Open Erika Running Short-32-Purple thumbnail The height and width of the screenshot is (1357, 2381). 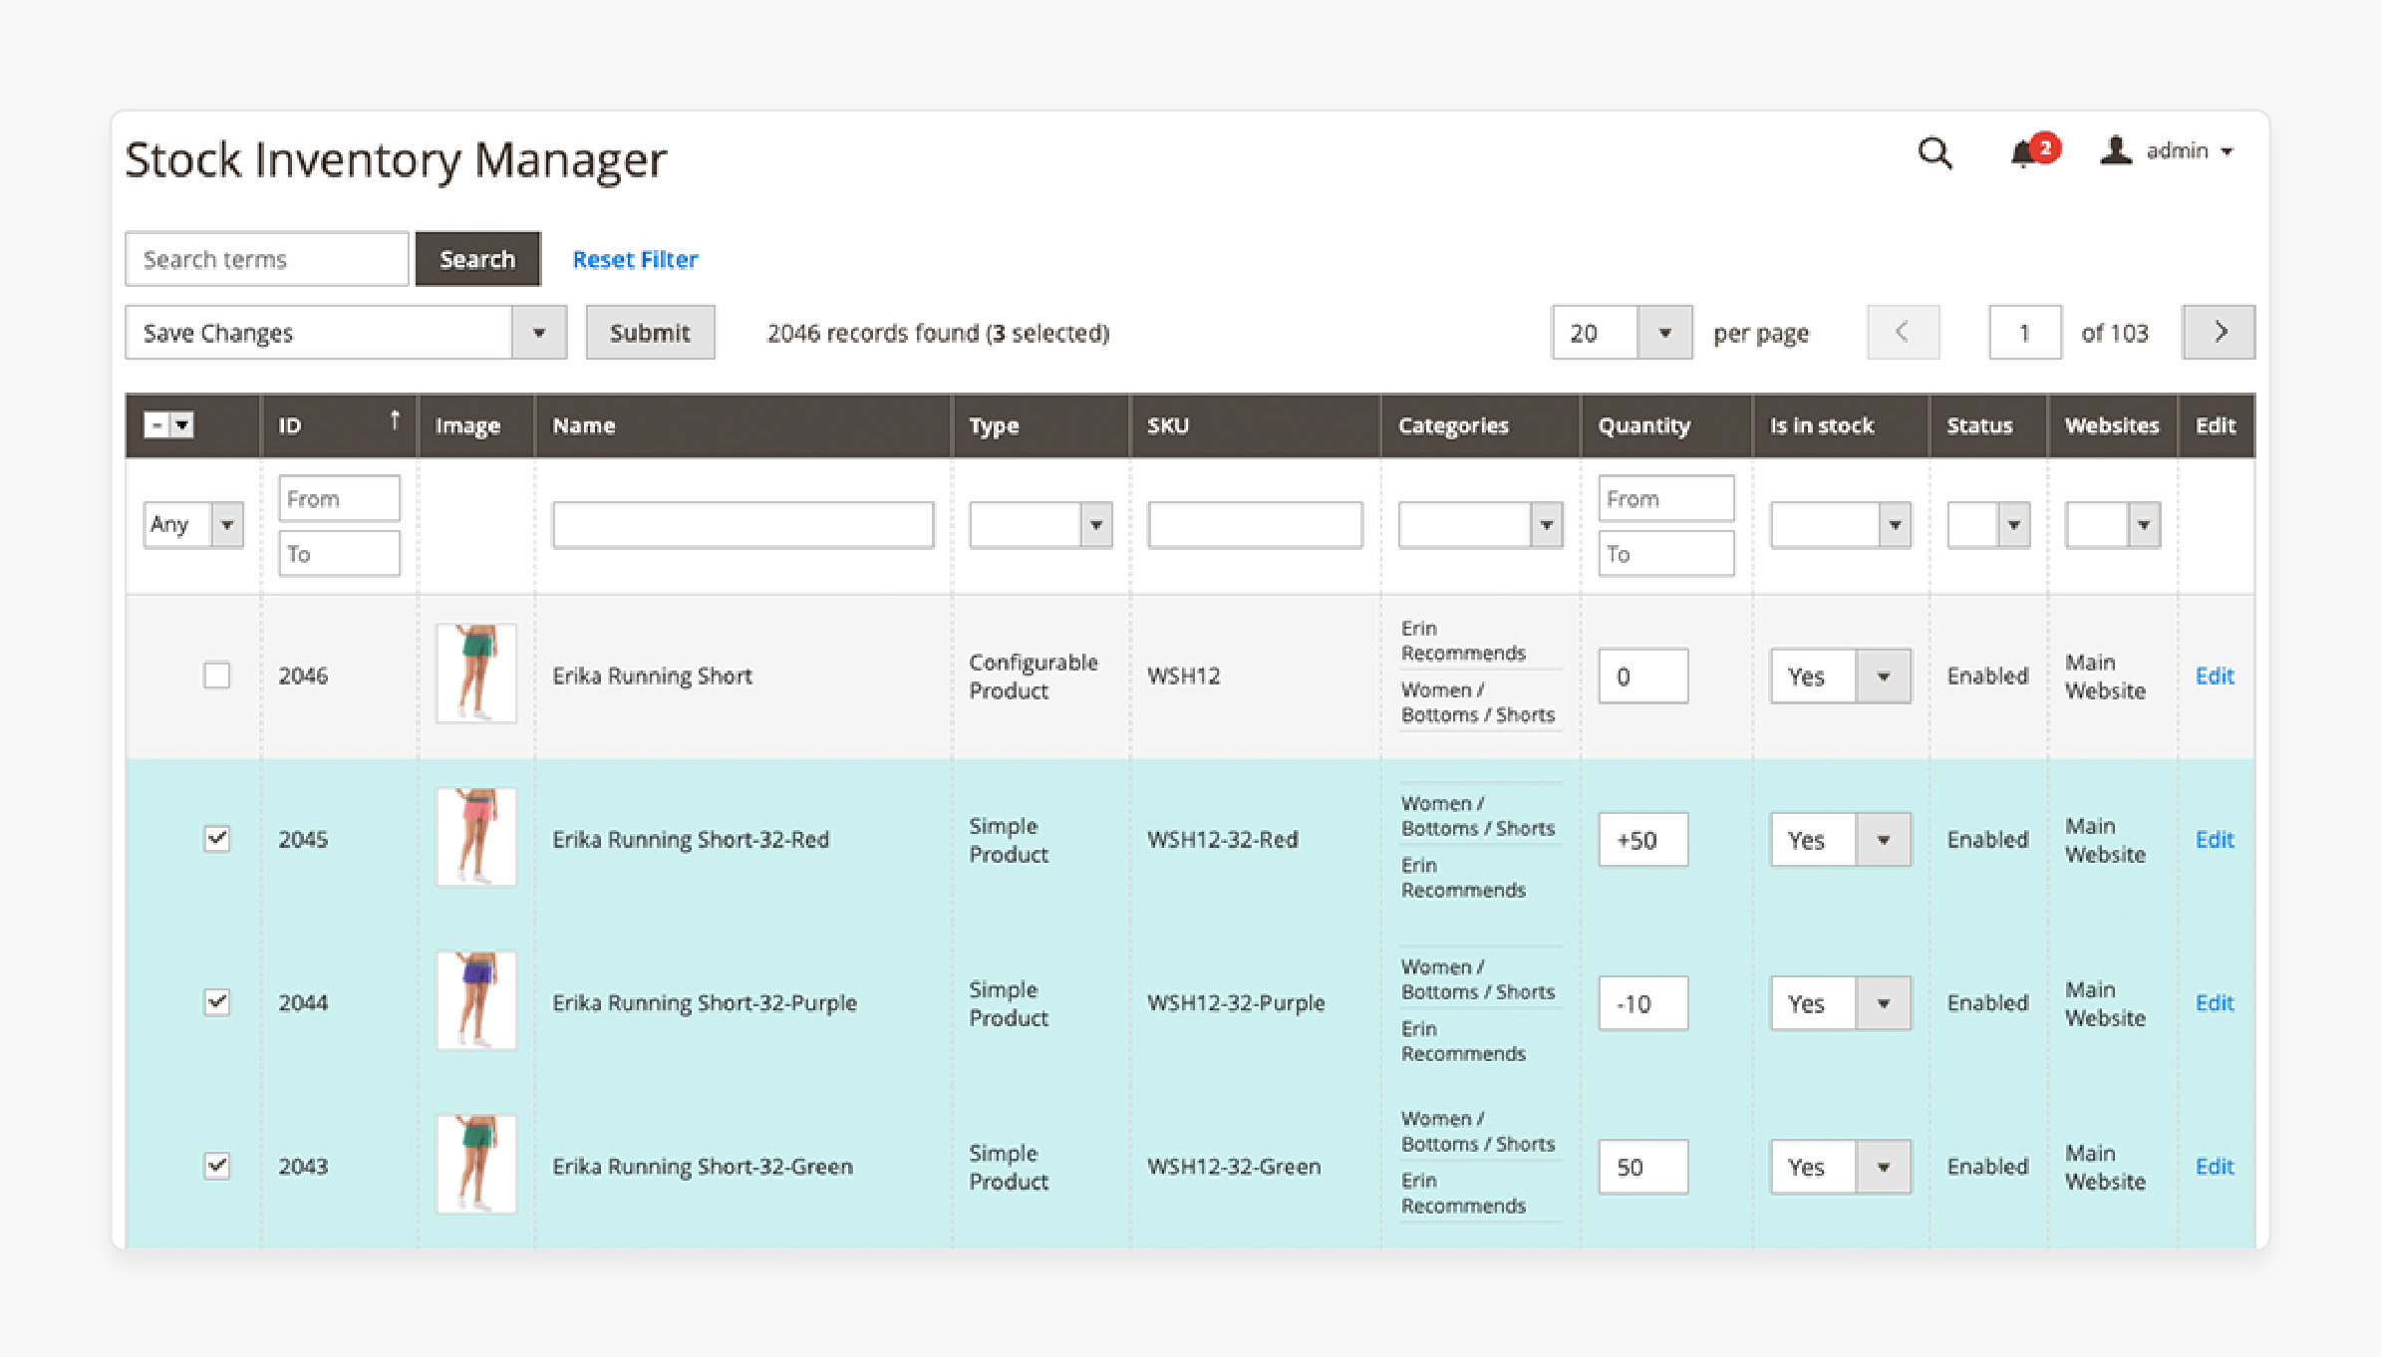pos(476,1000)
